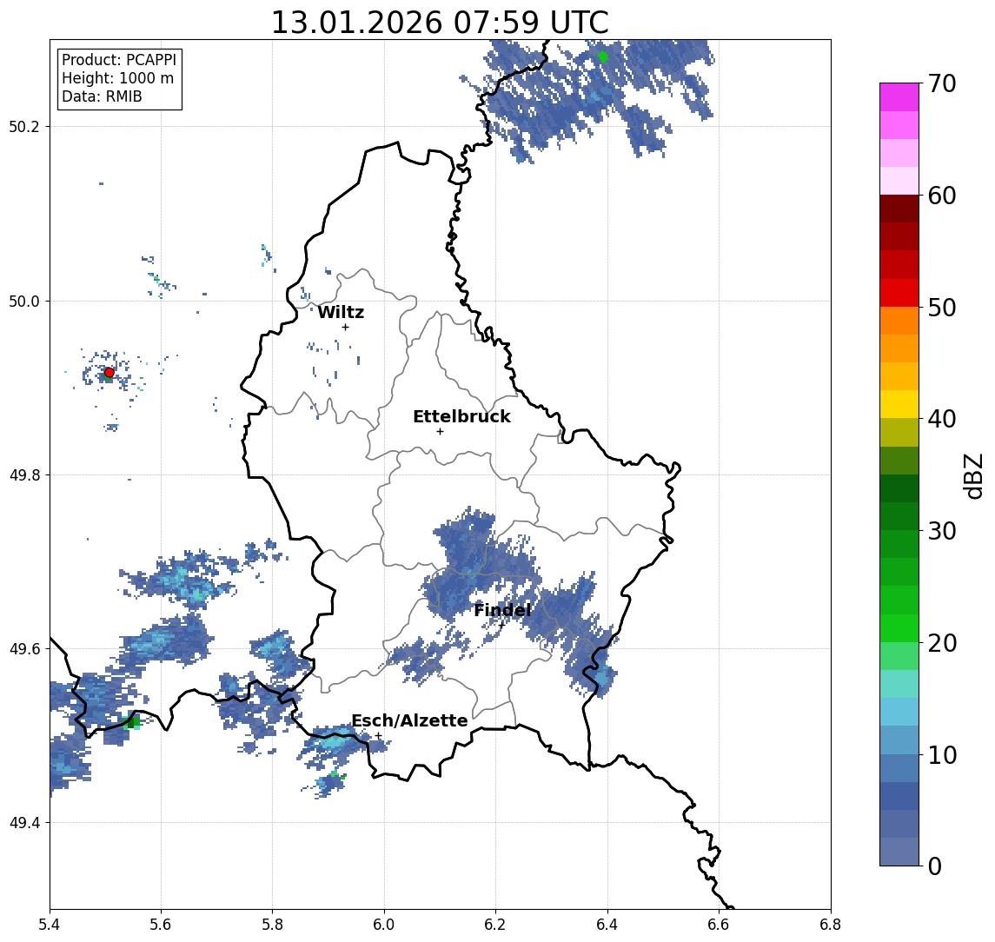
Task: Click the latitude tick label 50.0
Action: pos(24,301)
